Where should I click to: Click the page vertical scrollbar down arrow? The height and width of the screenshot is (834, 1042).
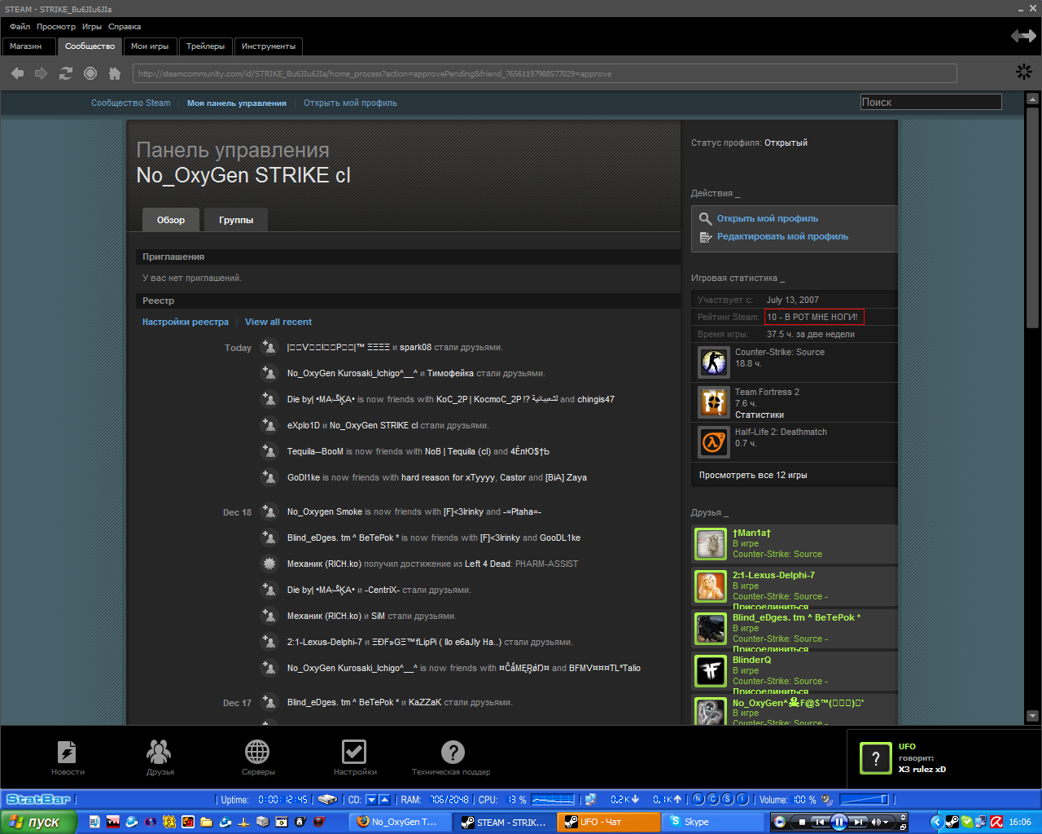pyautogui.click(x=1032, y=716)
